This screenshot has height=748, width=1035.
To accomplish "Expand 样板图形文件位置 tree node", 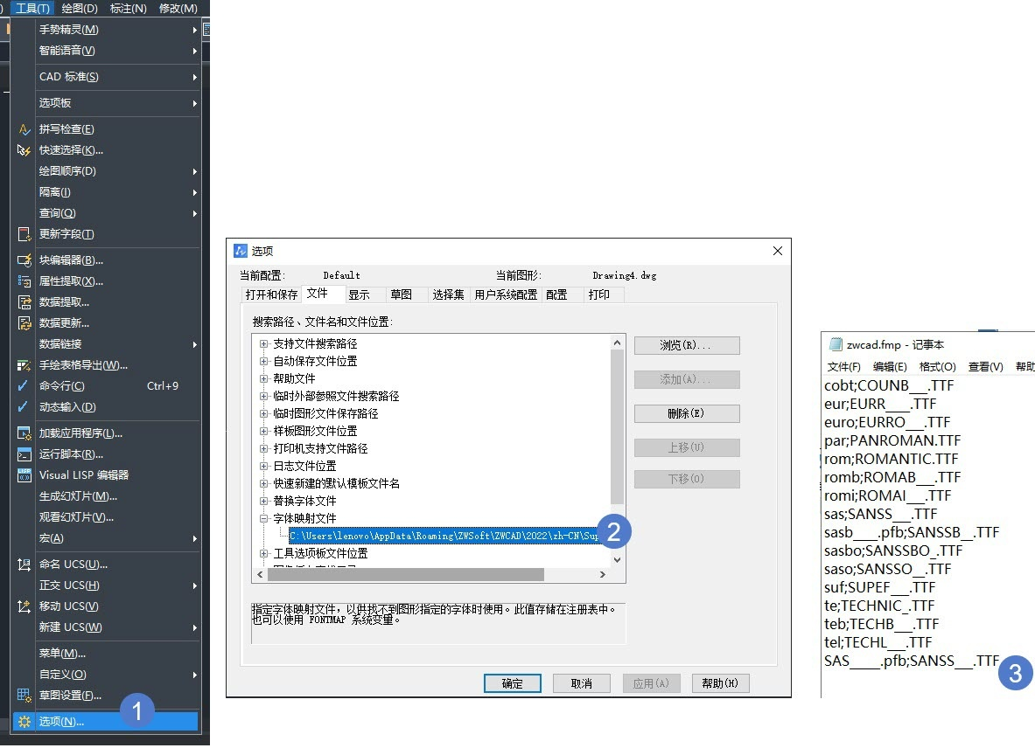I will (264, 431).
